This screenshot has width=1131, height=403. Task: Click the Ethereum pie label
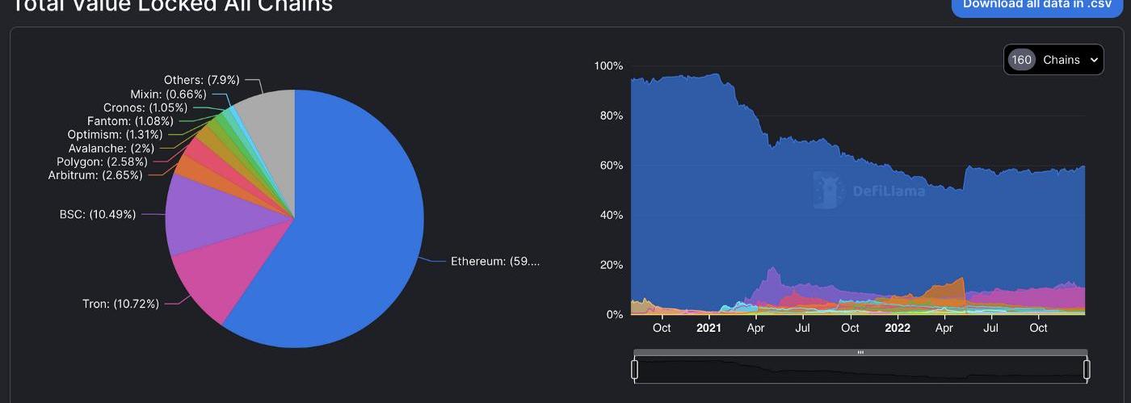494,261
